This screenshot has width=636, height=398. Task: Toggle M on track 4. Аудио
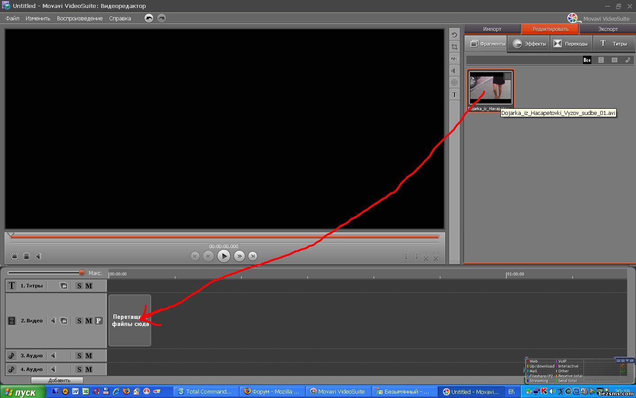pyautogui.click(x=89, y=369)
